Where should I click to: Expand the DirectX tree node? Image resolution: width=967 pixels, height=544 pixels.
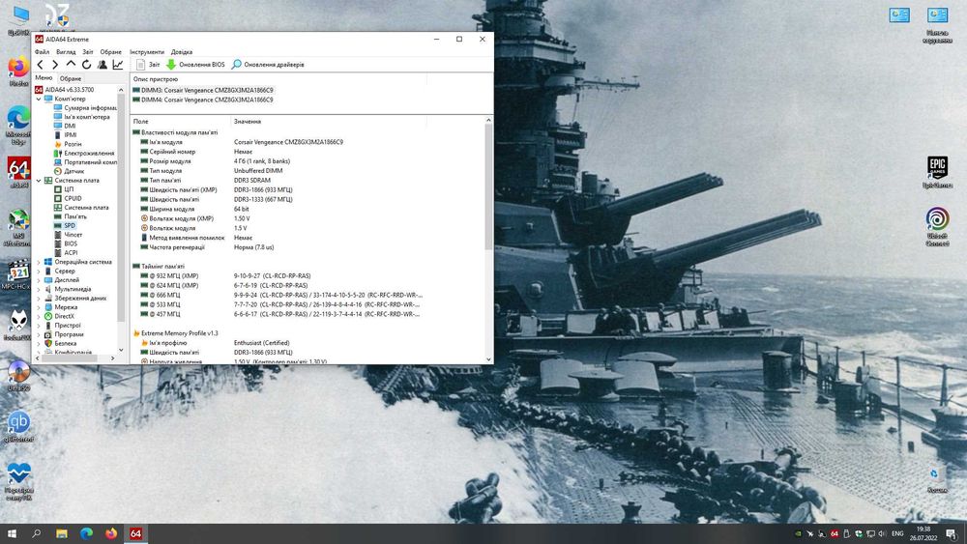tap(39, 316)
